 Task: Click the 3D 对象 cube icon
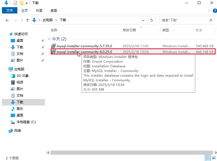coord(13,76)
